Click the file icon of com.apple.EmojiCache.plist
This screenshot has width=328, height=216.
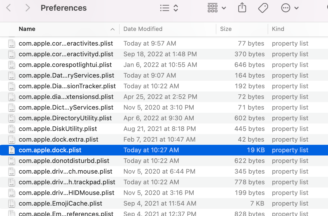tap(11, 203)
